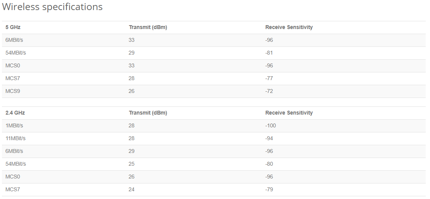This screenshot has width=430, height=199.
Task: Select the 11MBit/s row label
Action: (x=16, y=139)
